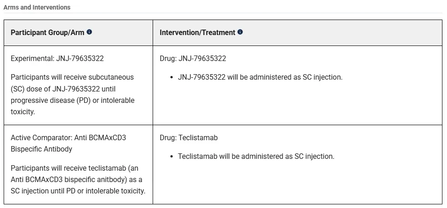
Task: Click the progressive disease (PD) text
Action: tap(51, 100)
